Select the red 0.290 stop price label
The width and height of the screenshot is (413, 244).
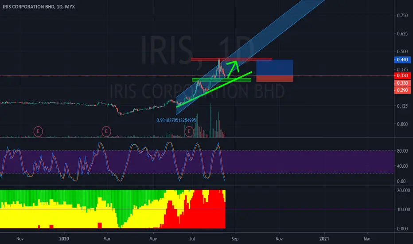click(402, 90)
